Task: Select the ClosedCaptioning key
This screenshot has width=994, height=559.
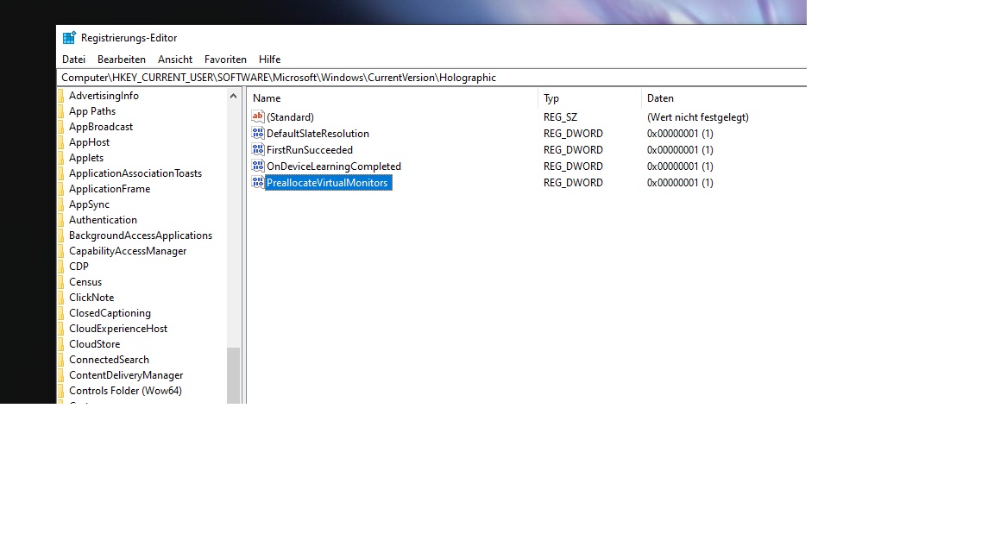Action: click(110, 313)
